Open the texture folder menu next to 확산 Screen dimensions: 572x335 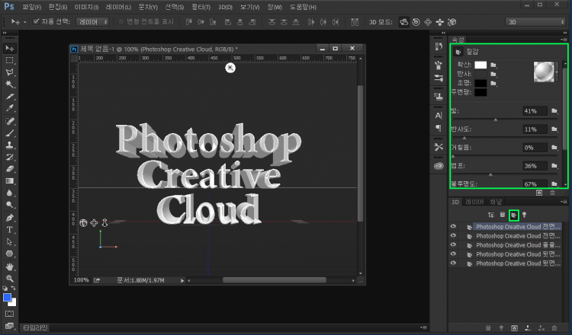coord(493,65)
